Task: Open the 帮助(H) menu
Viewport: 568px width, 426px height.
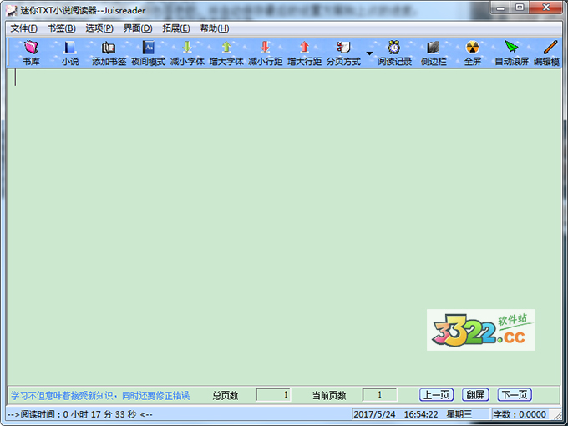Action: 215,28
